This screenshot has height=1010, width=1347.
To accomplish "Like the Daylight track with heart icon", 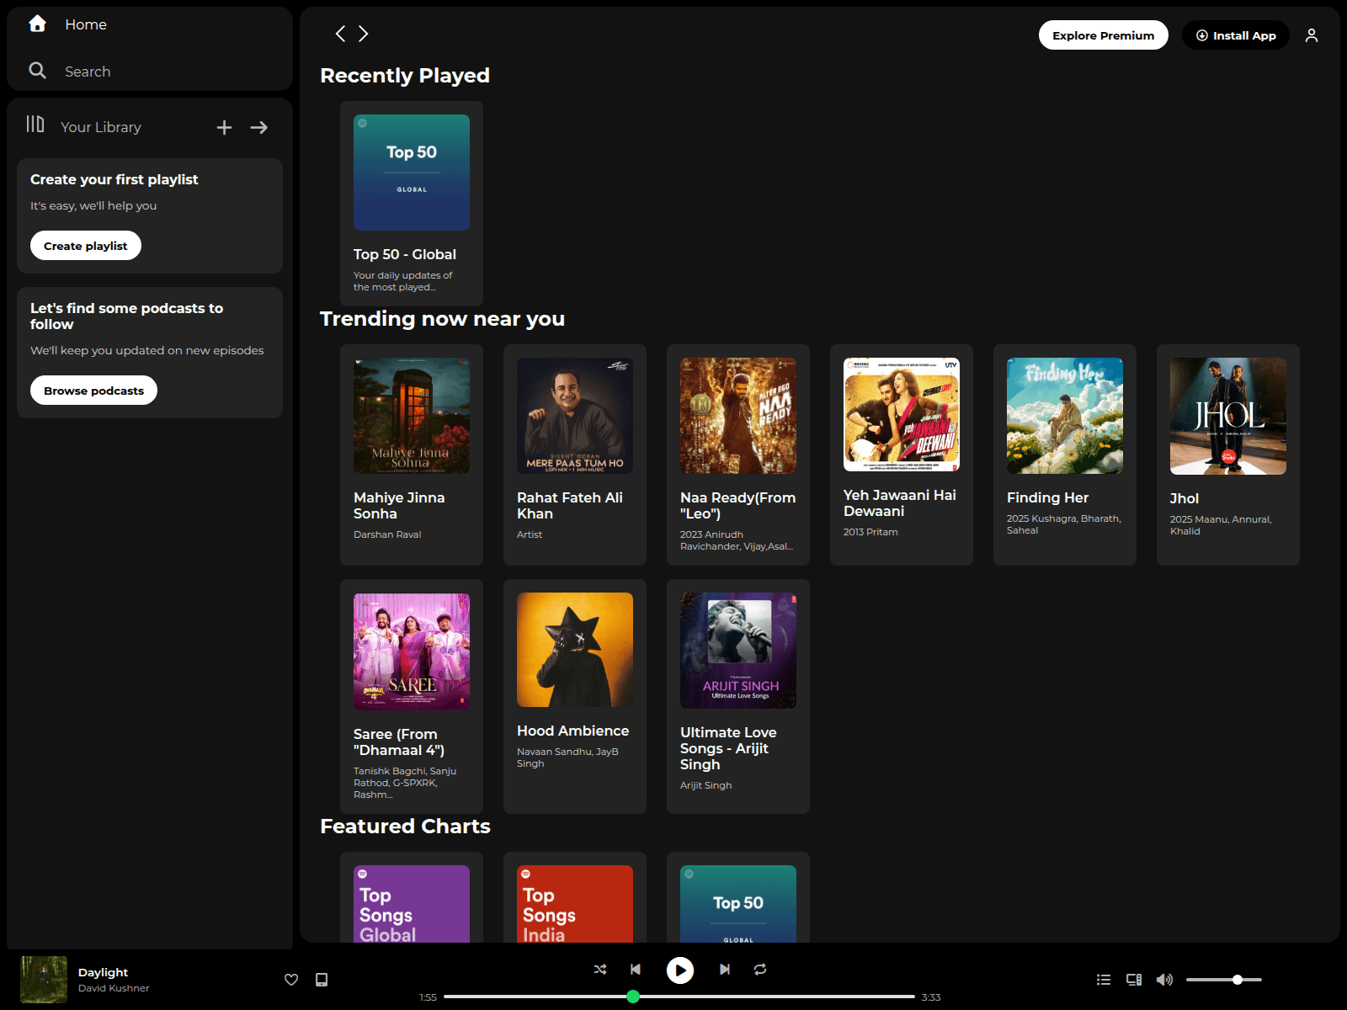I will (x=291, y=980).
